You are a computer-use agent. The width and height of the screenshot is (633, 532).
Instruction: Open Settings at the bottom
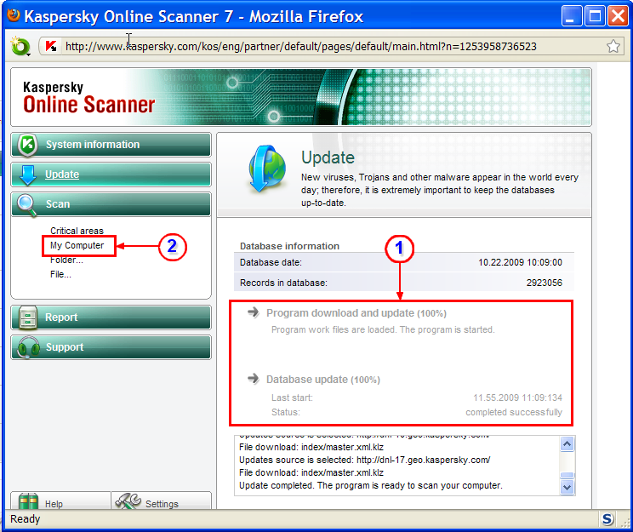click(x=161, y=501)
